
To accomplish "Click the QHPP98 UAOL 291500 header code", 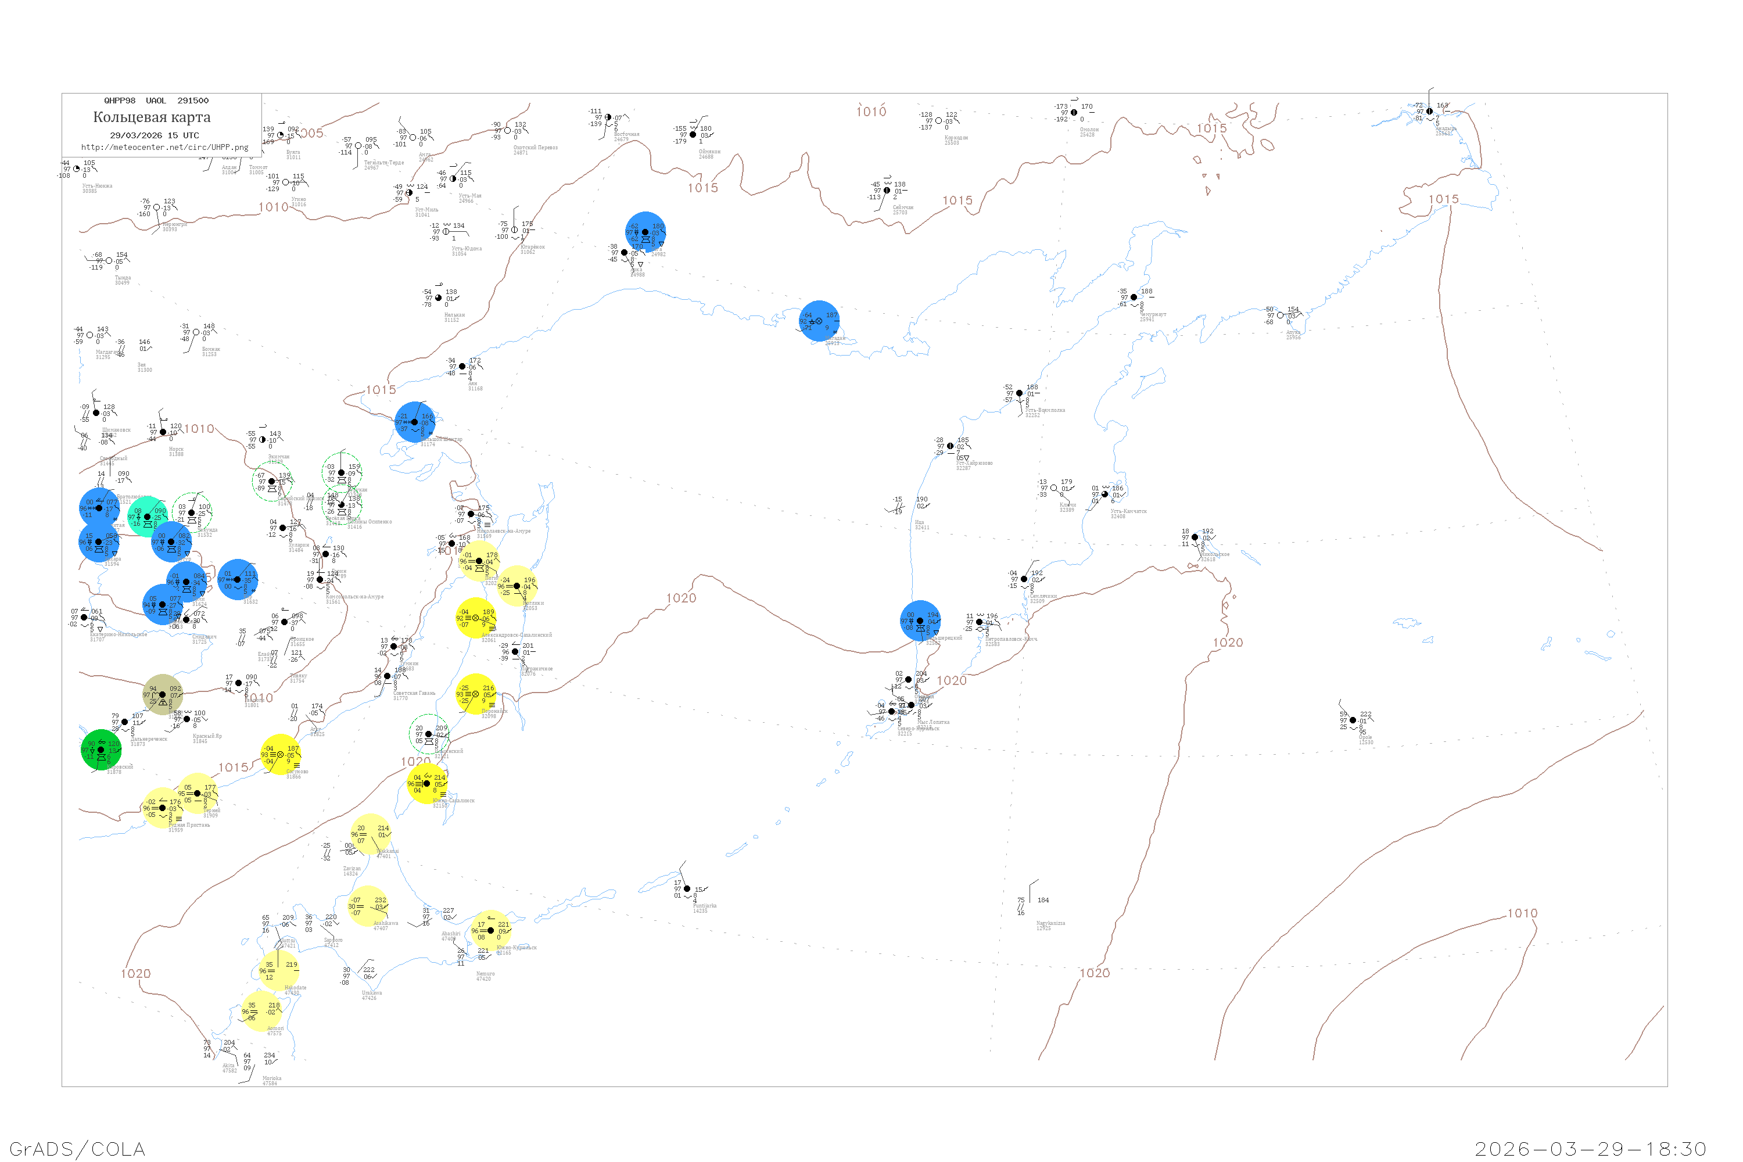I will [x=156, y=101].
